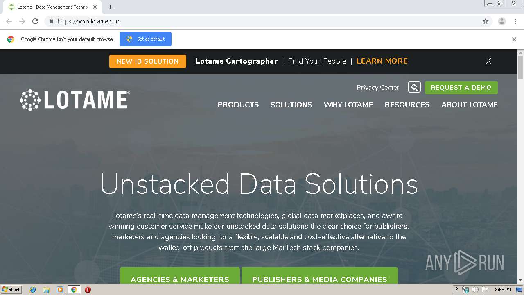Screen dimensions: 524x295
Task: Show hidden system tray icons
Action: [456, 290]
